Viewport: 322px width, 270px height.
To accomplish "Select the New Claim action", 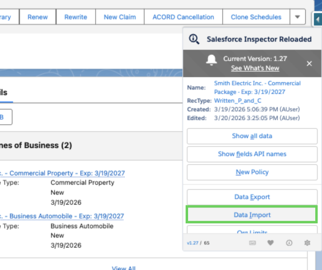I will pyautogui.click(x=120, y=17).
